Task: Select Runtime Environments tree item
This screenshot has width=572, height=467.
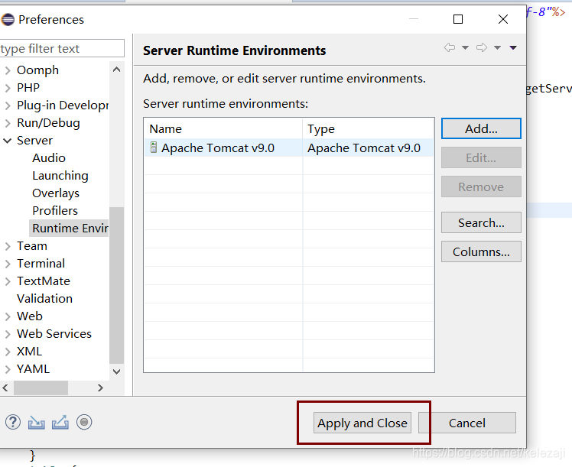Action: [x=69, y=229]
